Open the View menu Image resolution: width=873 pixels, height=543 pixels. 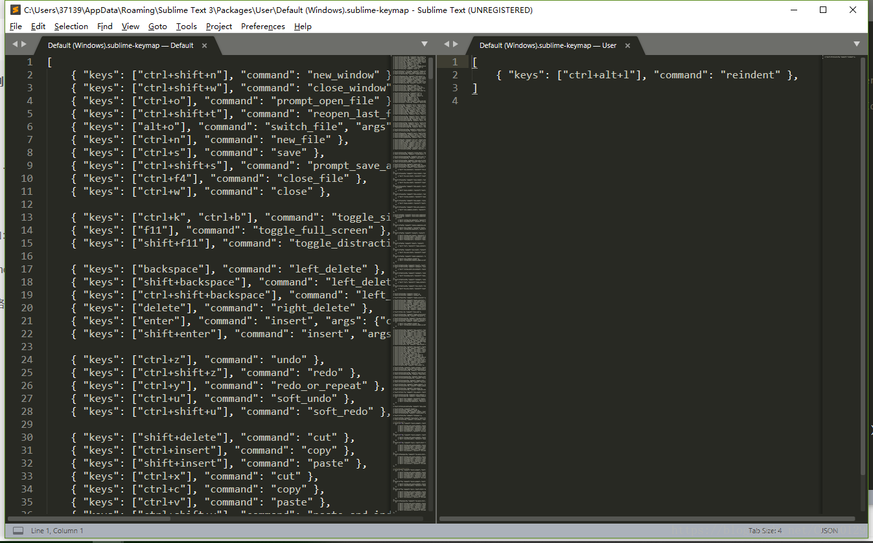130,27
